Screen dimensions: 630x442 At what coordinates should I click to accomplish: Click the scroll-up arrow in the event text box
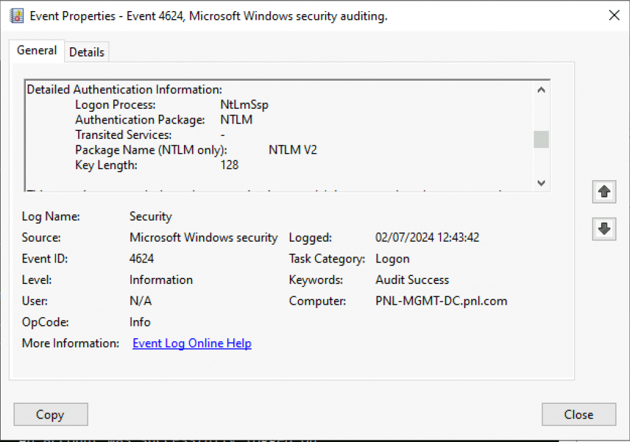click(541, 89)
